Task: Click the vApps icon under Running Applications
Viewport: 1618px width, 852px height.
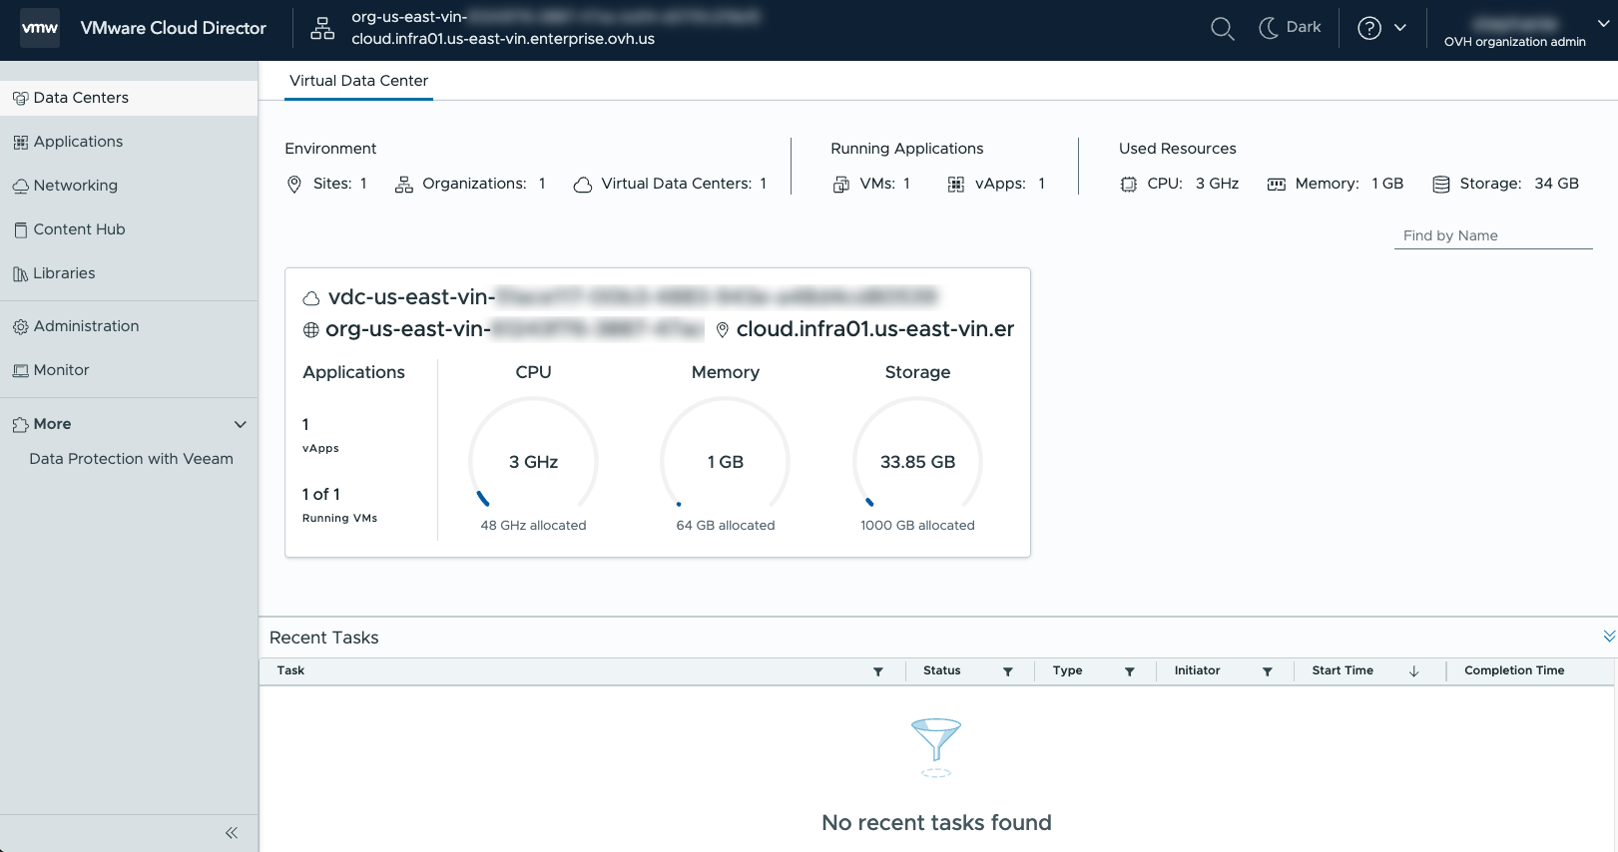Action: click(x=956, y=185)
